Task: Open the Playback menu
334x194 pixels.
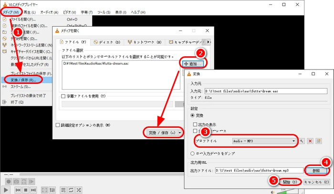Action: [x=30, y=12]
